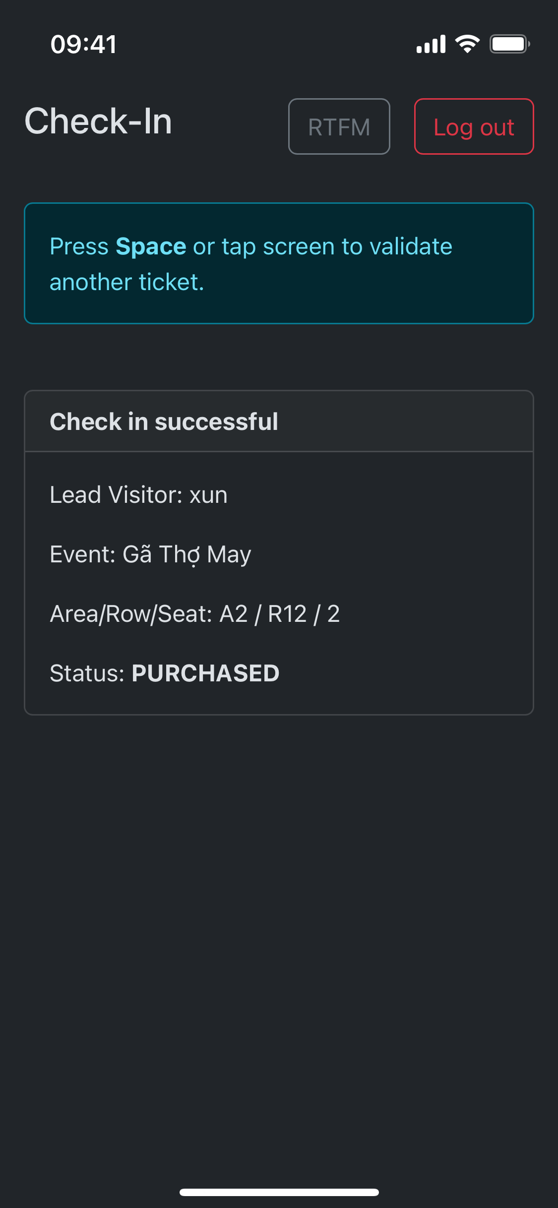Click the bold PURCHASED status value
Image resolution: width=558 pixels, height=1208 pixels.
205,673
